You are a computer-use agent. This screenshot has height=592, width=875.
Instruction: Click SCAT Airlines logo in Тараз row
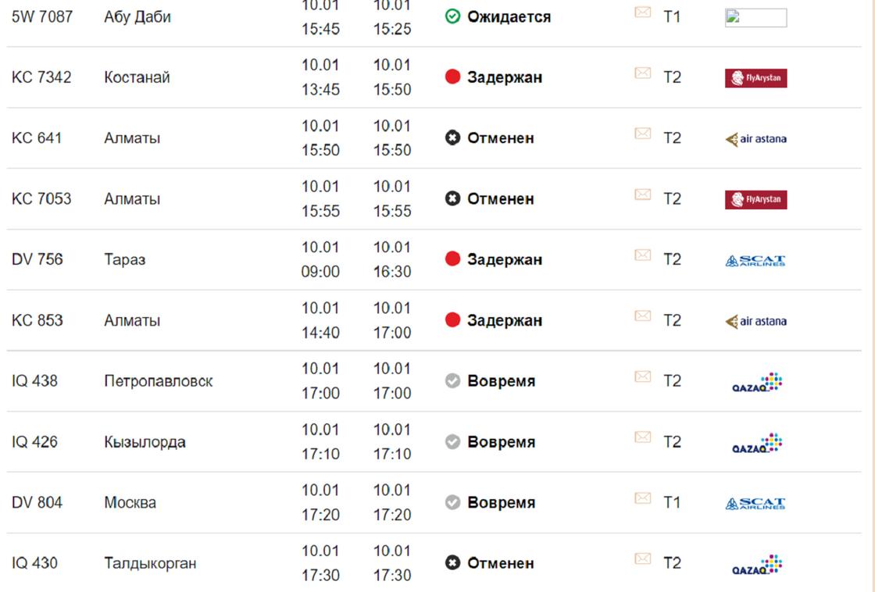(755, 261)
